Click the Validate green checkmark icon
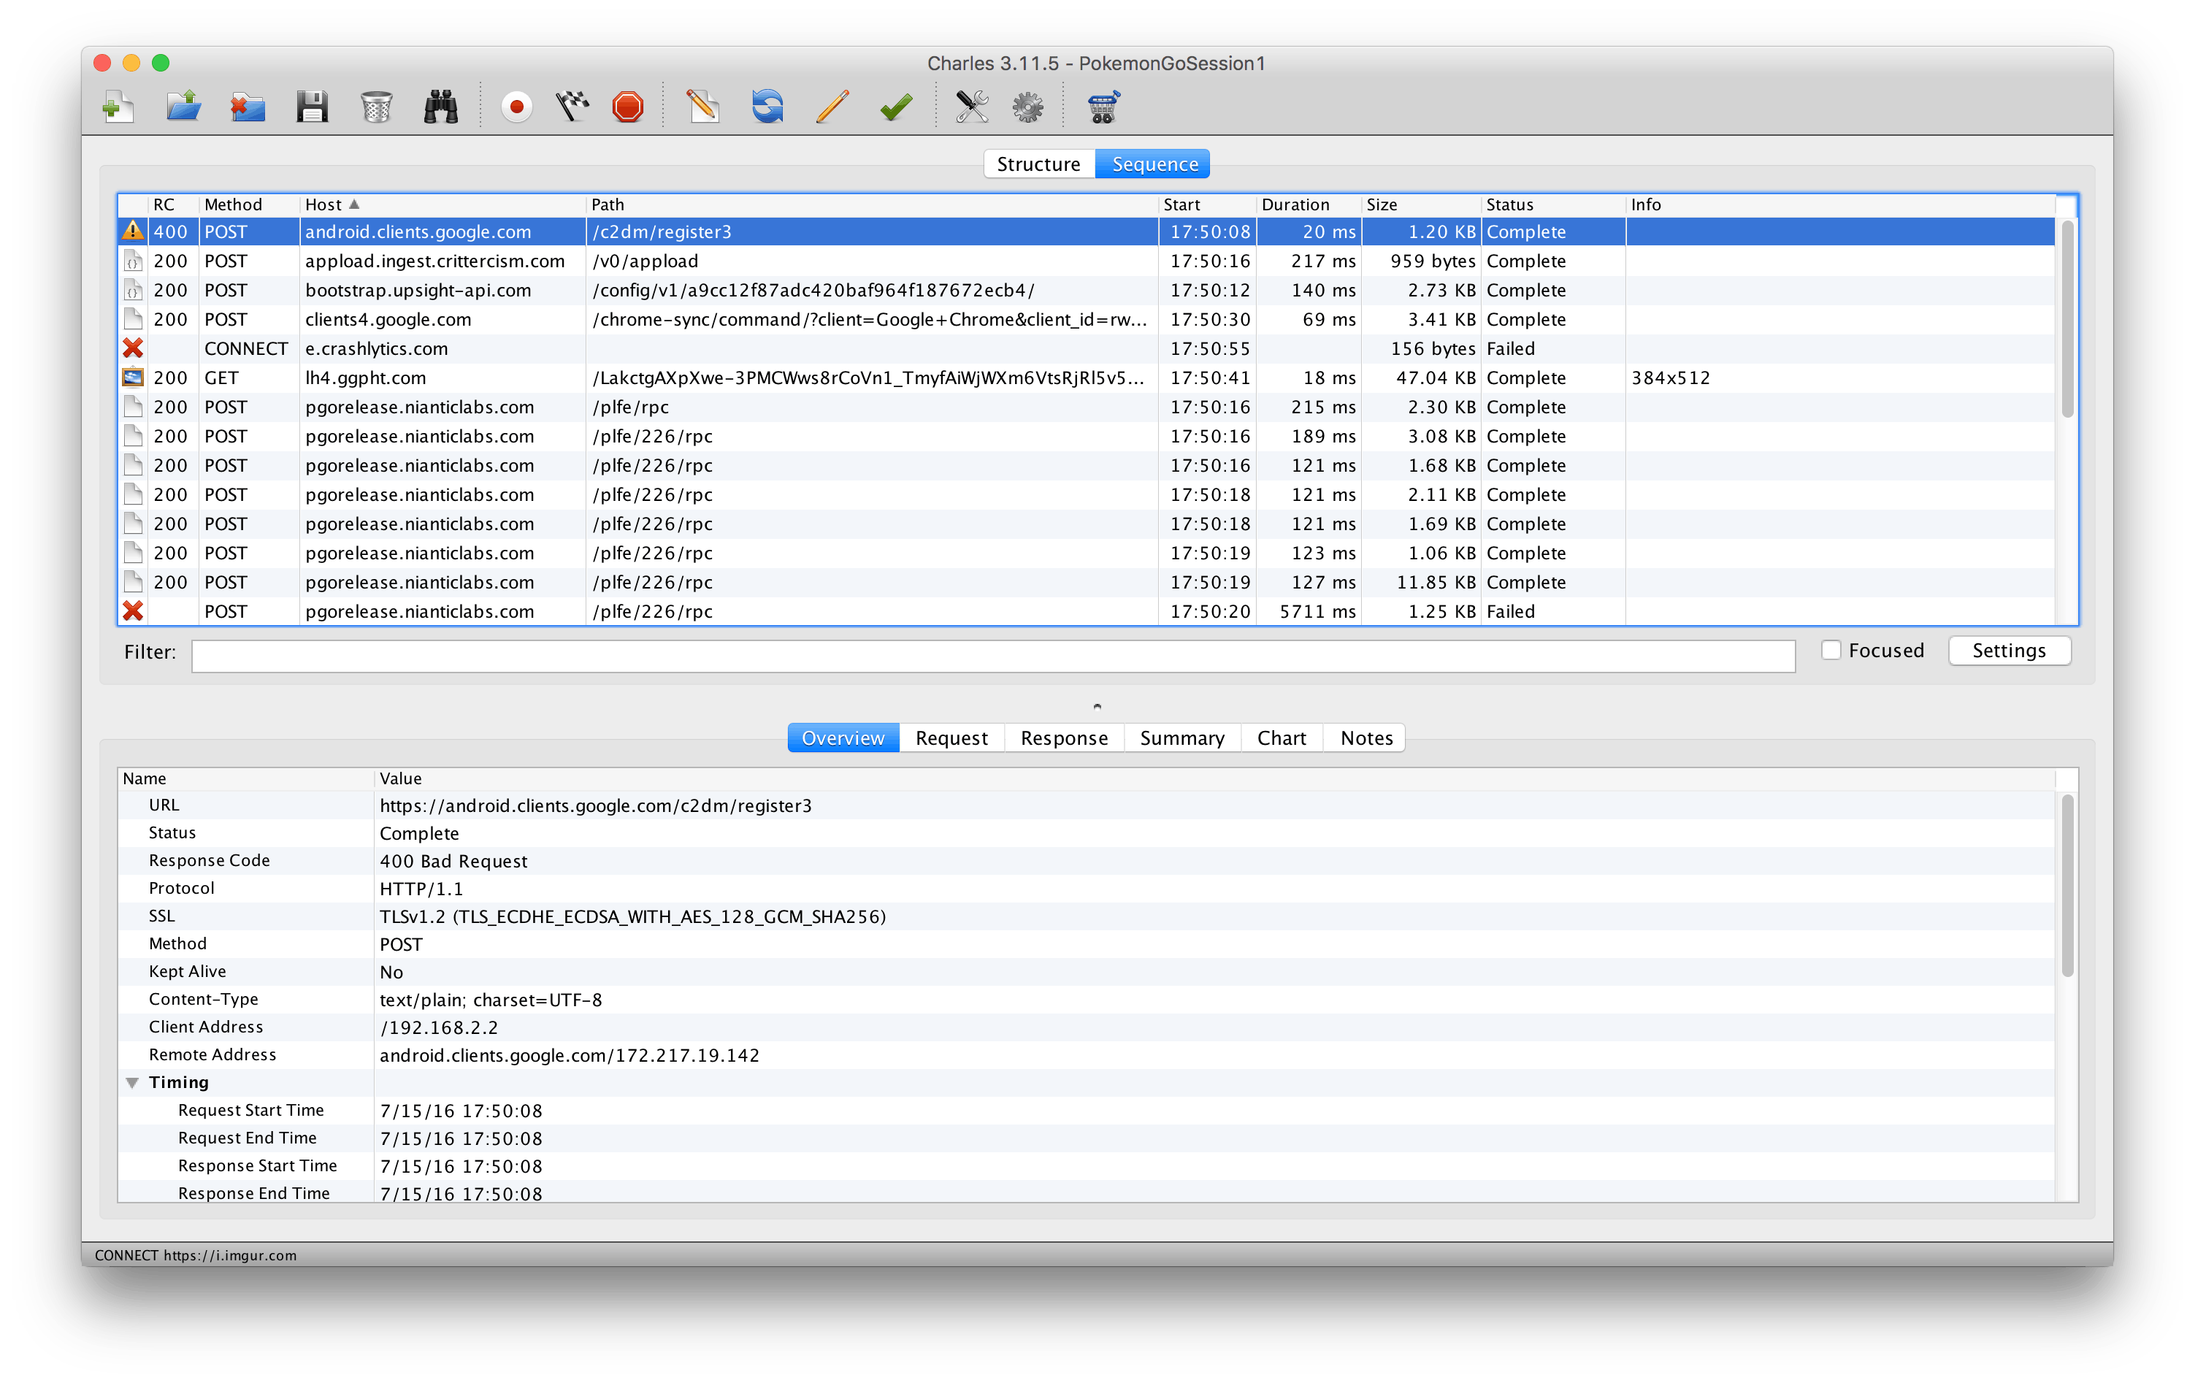The height and width of the screenshot is (1383, 2195). coord(896,107)
